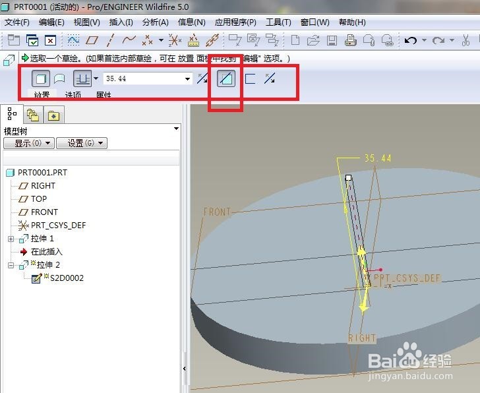This screenshot has height=393, width=480.
Task: Redo the last undone action
Action: tap(438, 40)
